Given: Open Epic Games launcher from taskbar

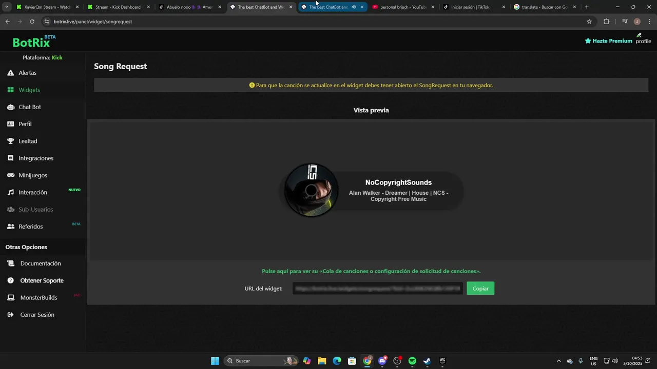Looking at the screenshot, I should (442, 361).
